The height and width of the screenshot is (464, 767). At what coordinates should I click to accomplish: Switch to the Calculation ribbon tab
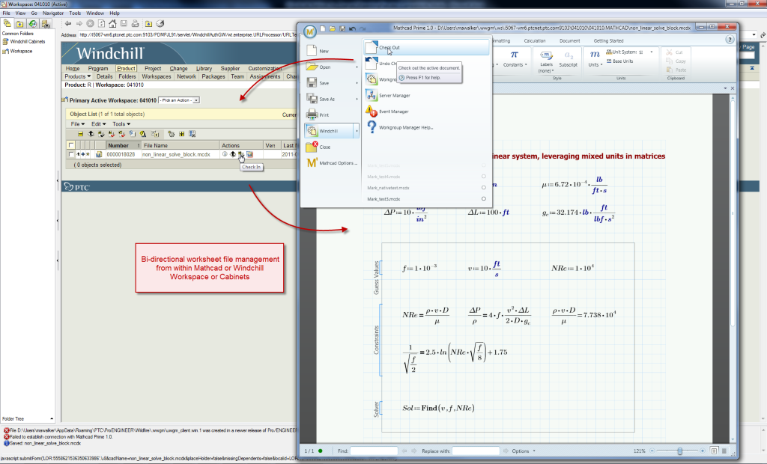click(536, 41)
